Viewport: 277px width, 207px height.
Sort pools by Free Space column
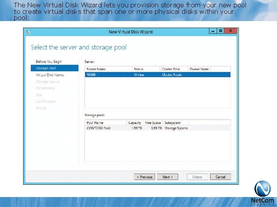[153, 123]
